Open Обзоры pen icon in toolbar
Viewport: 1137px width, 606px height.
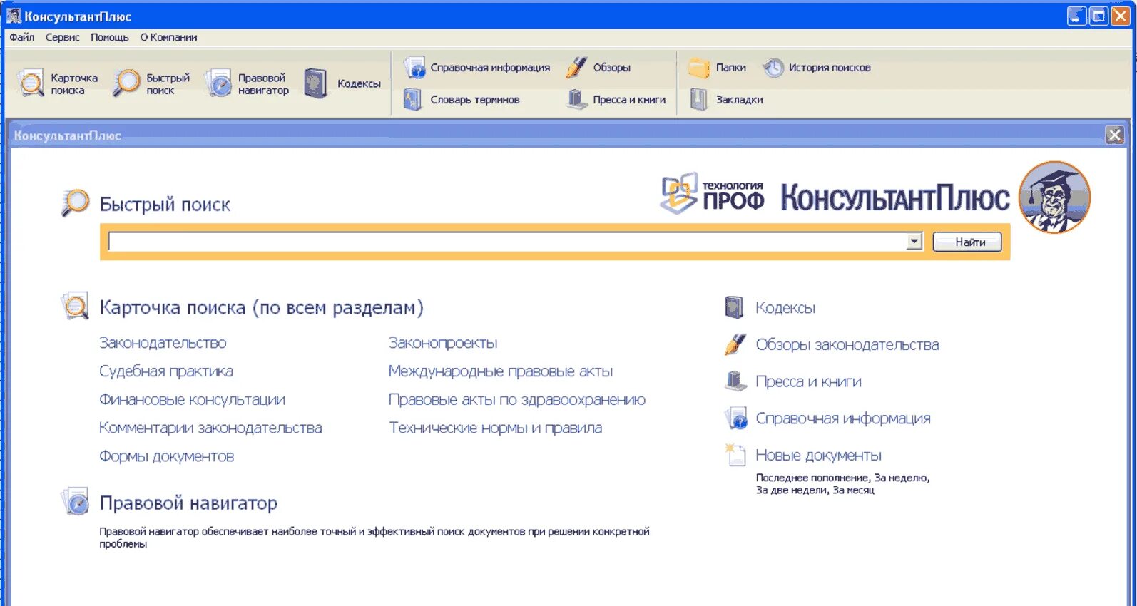(x=576, y=68)
